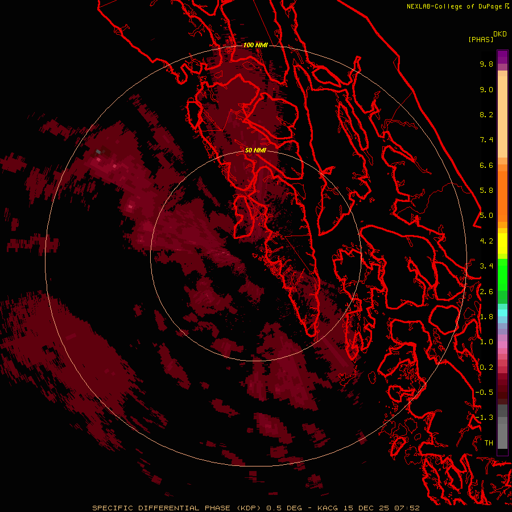Image resolution: width=512 pixels, height=512 pixels.
Task: Click the 3.4 value on the color scale
Action: point(486,266)
